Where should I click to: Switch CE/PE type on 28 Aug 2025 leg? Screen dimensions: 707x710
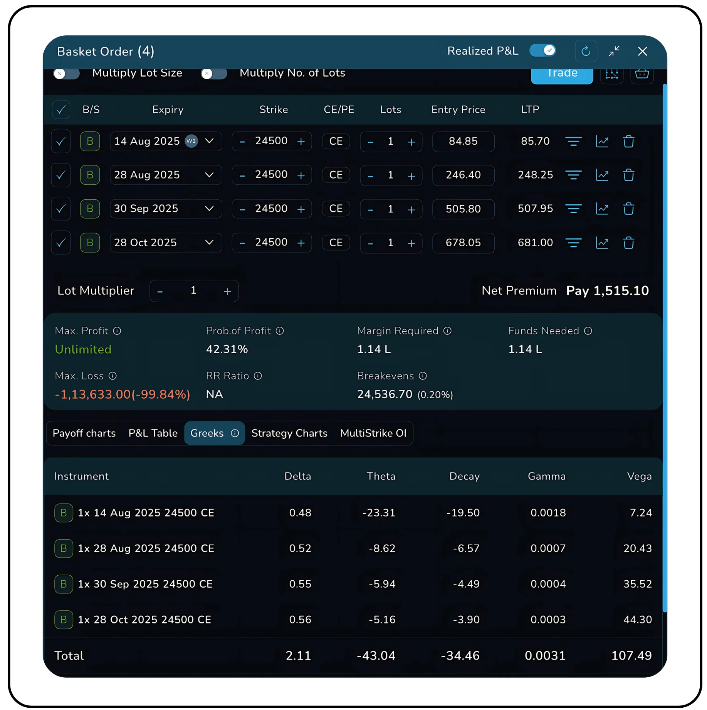tap(336, 175)
